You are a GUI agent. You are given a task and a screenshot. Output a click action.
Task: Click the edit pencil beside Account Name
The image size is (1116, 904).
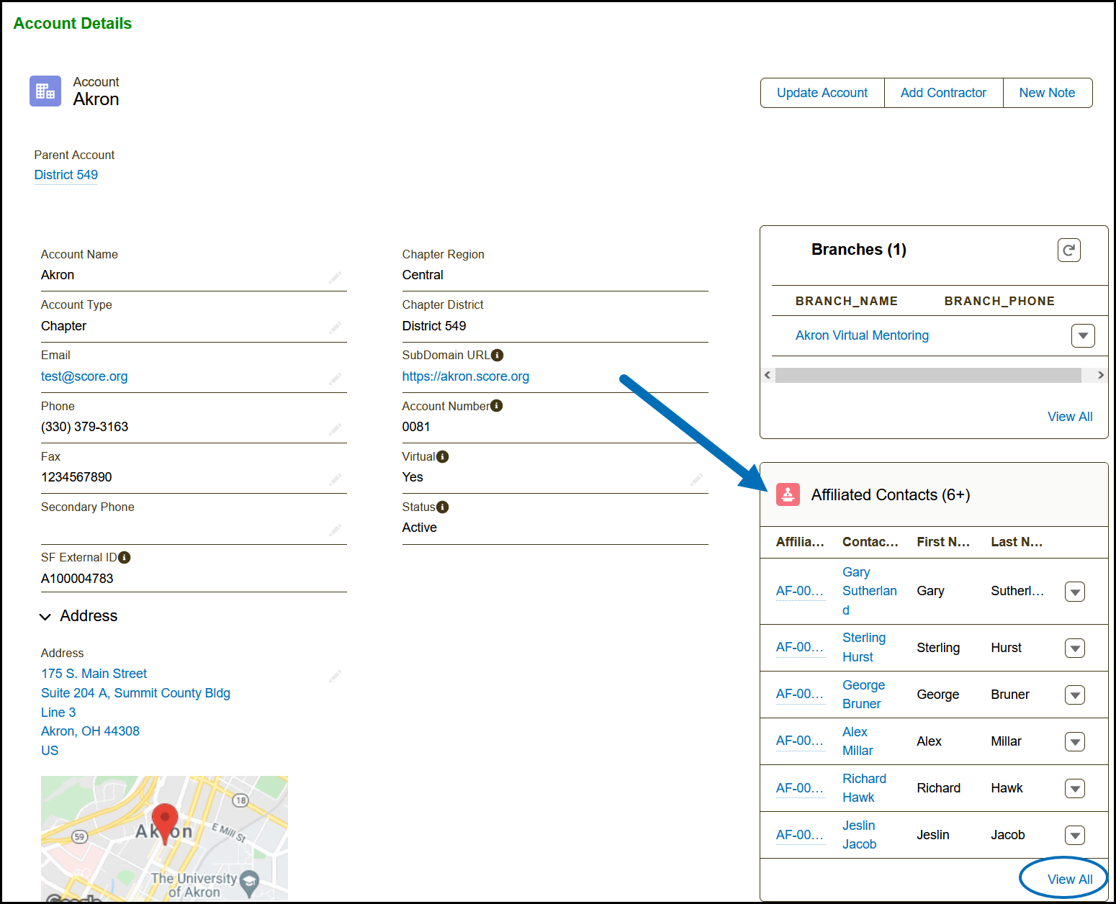[x=335, y=277]
